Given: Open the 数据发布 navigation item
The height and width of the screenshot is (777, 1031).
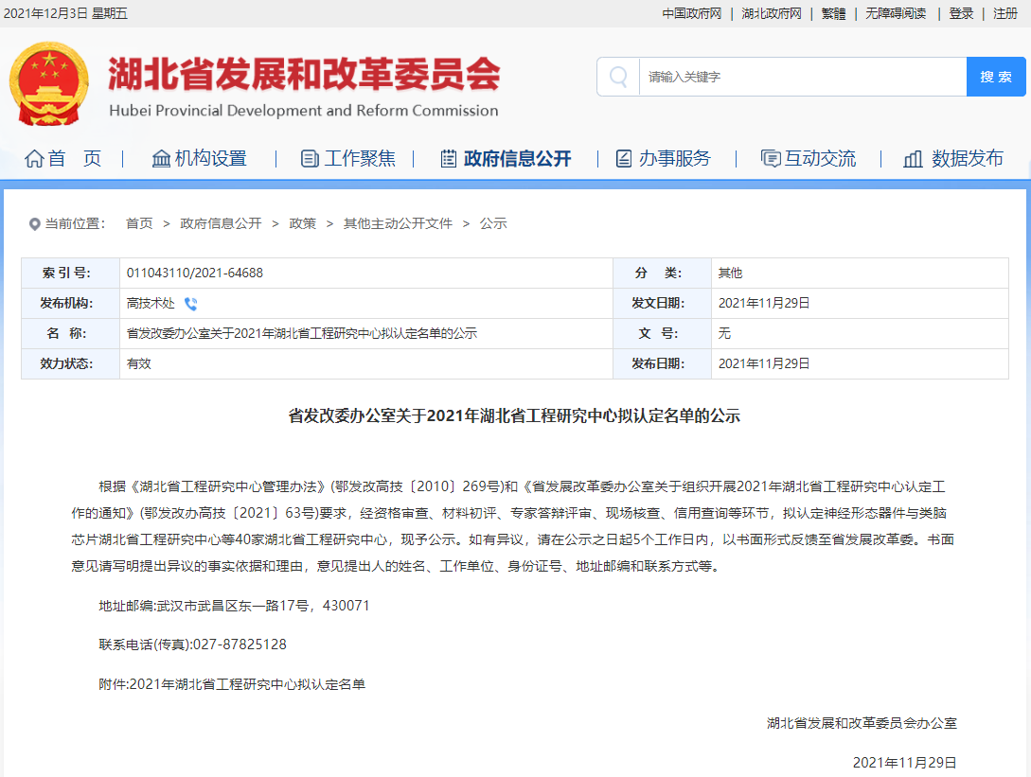Looking at the screenshot, I should 953,159.
